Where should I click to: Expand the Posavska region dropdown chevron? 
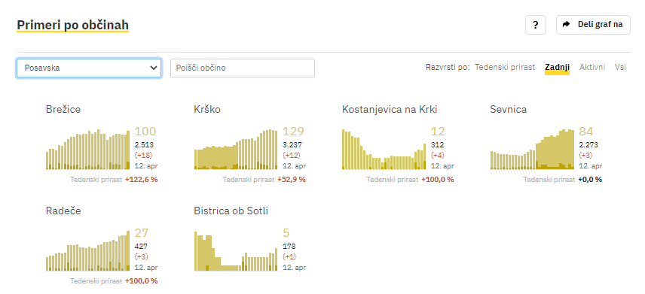click(x=154, y=68)
